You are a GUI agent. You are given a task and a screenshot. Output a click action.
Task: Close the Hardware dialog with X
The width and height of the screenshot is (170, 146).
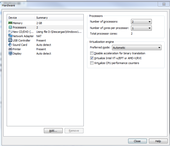(x=164, y=4)
